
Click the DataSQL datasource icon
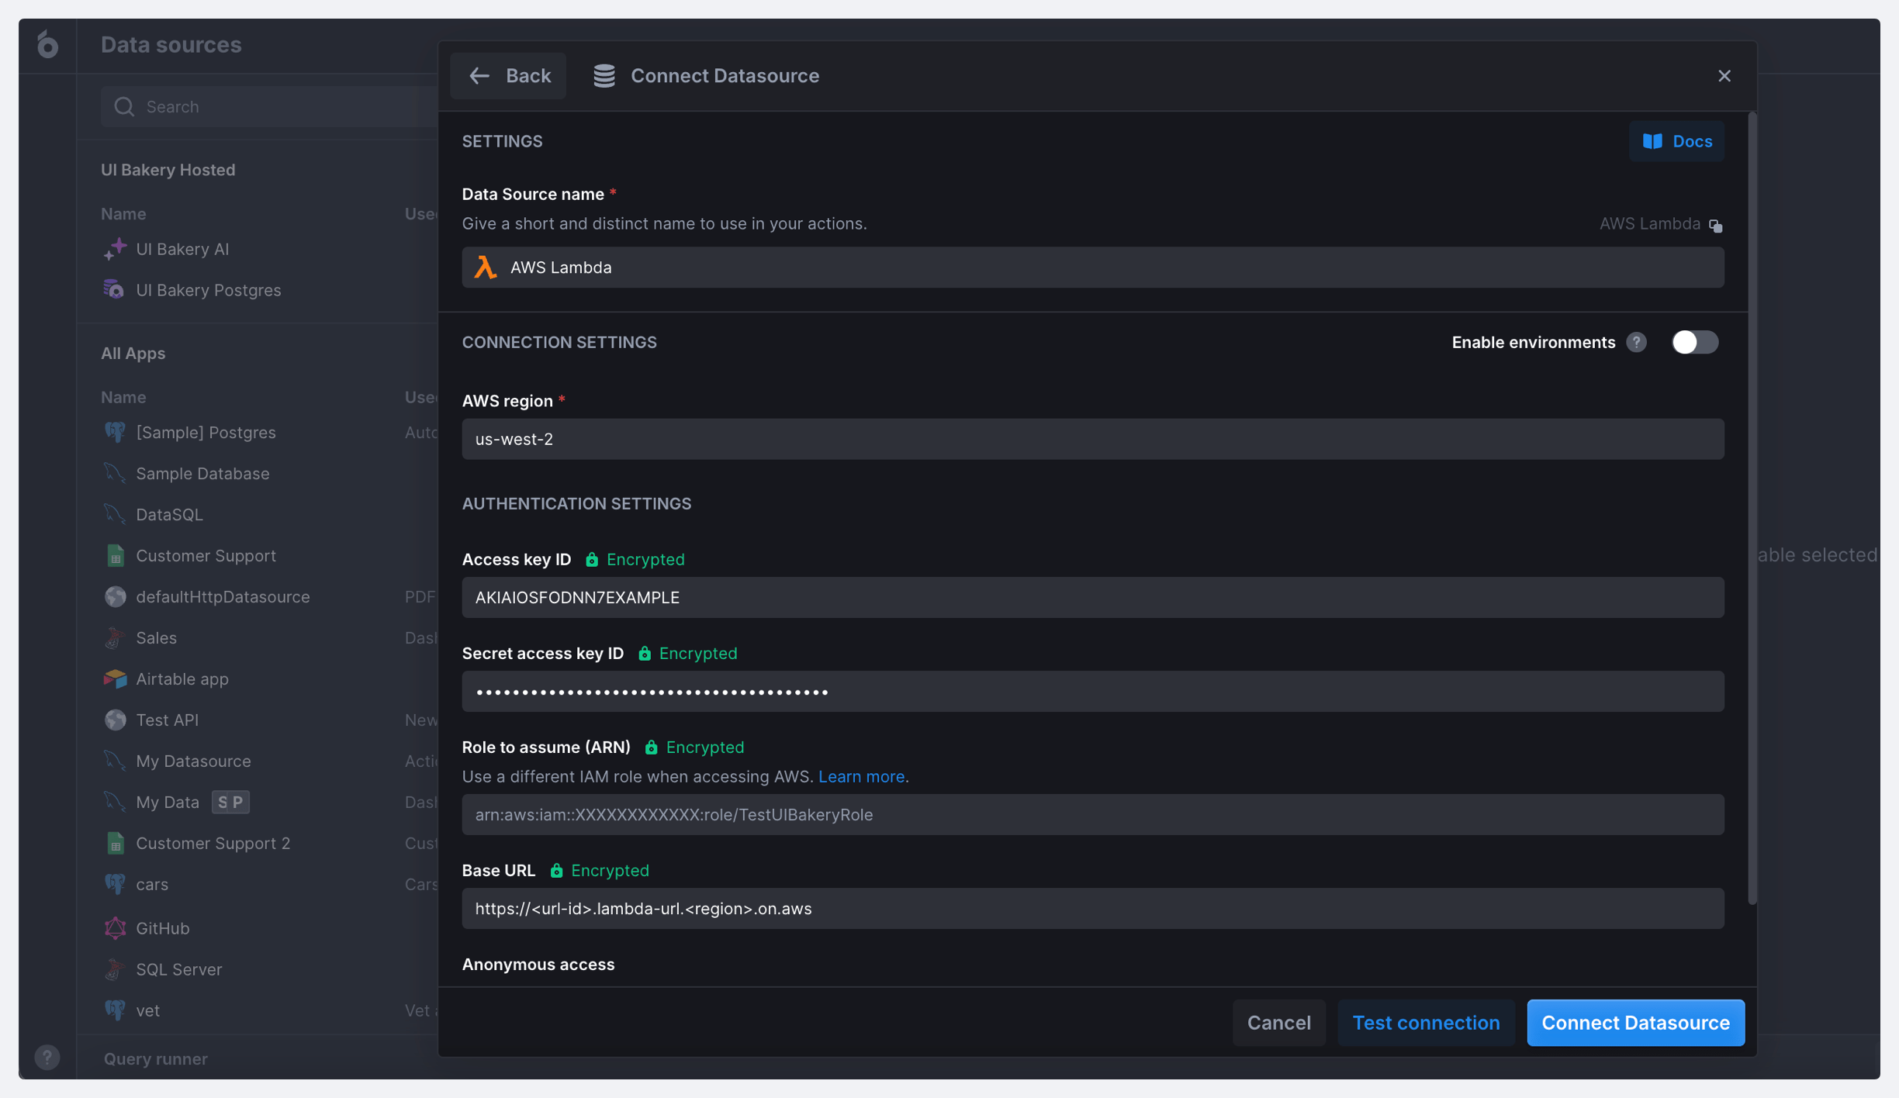coord(115,515)
